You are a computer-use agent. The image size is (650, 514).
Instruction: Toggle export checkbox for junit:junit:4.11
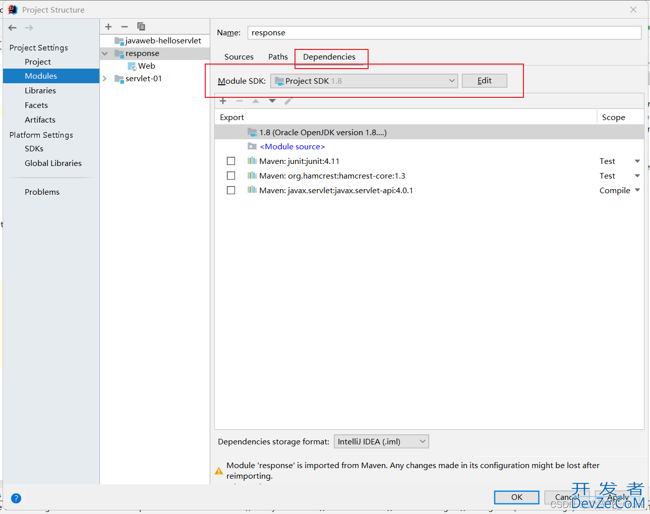(x=231, y=161)
